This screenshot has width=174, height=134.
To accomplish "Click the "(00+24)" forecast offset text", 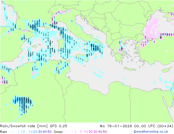I will click(165, 126).
